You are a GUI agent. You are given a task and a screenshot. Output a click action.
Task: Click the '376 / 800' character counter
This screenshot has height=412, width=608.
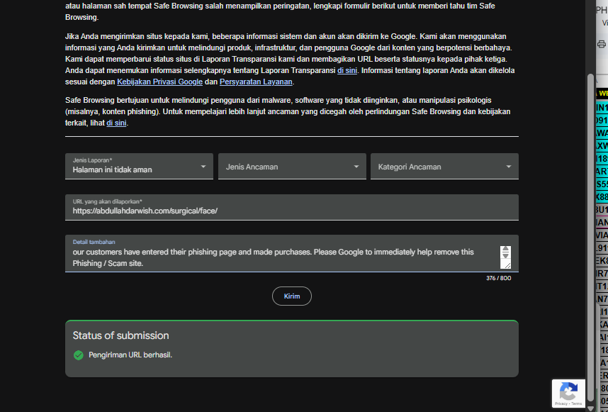(x=498, y=278)
